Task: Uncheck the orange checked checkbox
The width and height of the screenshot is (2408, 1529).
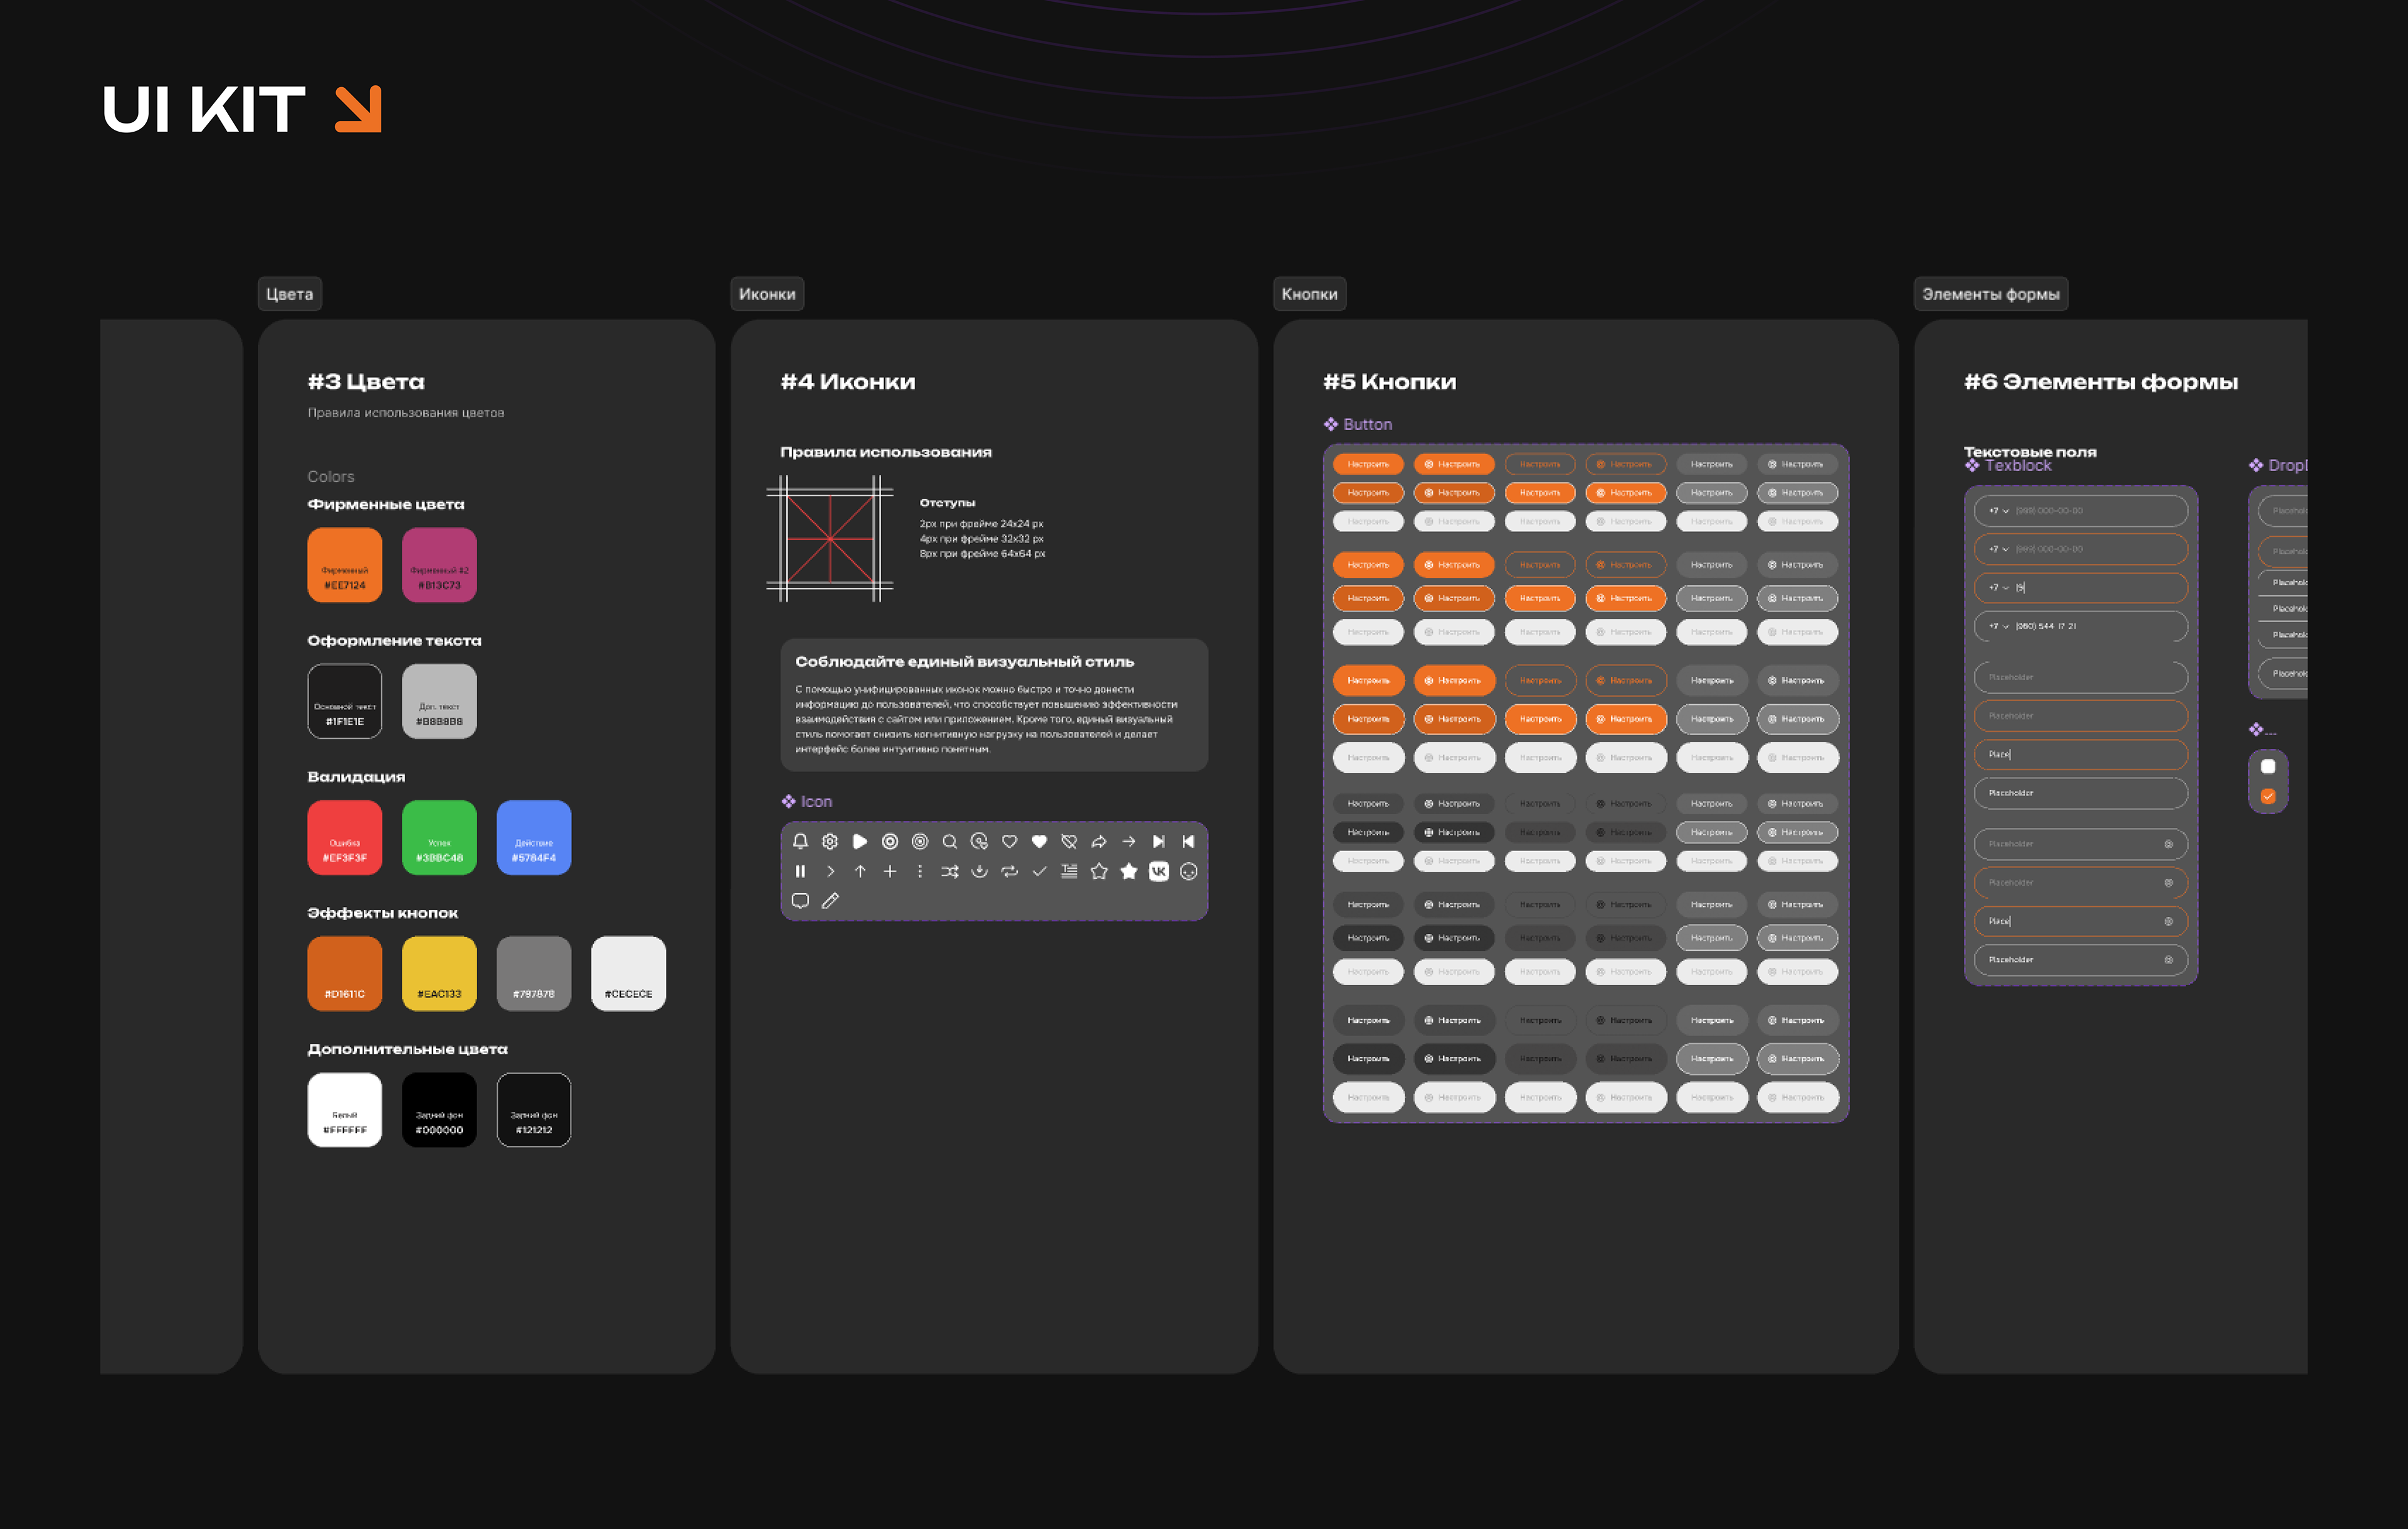Action: [x=2268, y=796]
